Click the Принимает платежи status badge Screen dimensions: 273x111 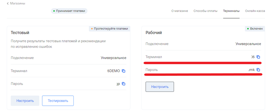point(69,11)
